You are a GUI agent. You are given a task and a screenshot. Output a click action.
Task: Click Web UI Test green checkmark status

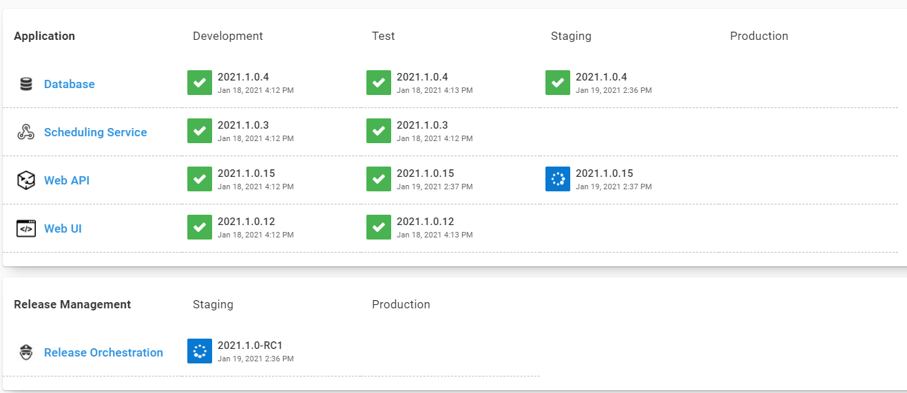click(379, 227)
